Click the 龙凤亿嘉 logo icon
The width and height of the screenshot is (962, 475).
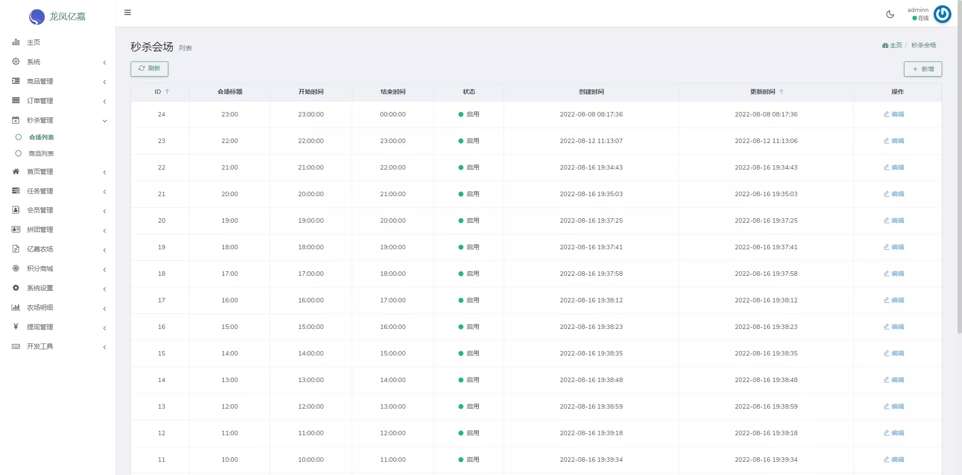(37, 17)
